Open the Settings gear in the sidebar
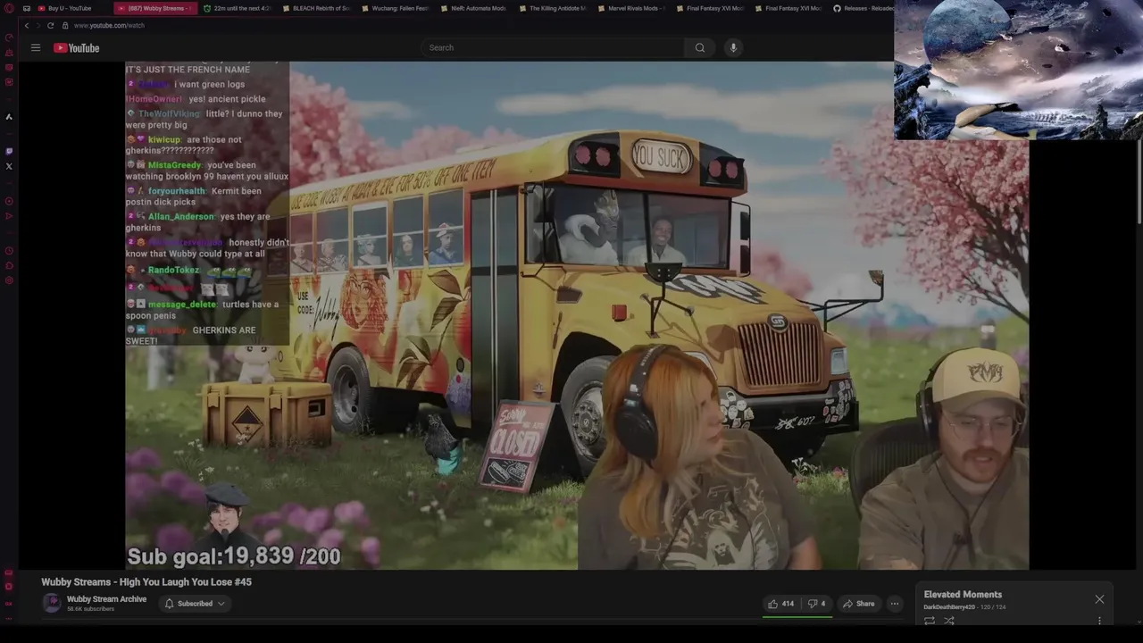1143x643 pixels. [9, 280]
